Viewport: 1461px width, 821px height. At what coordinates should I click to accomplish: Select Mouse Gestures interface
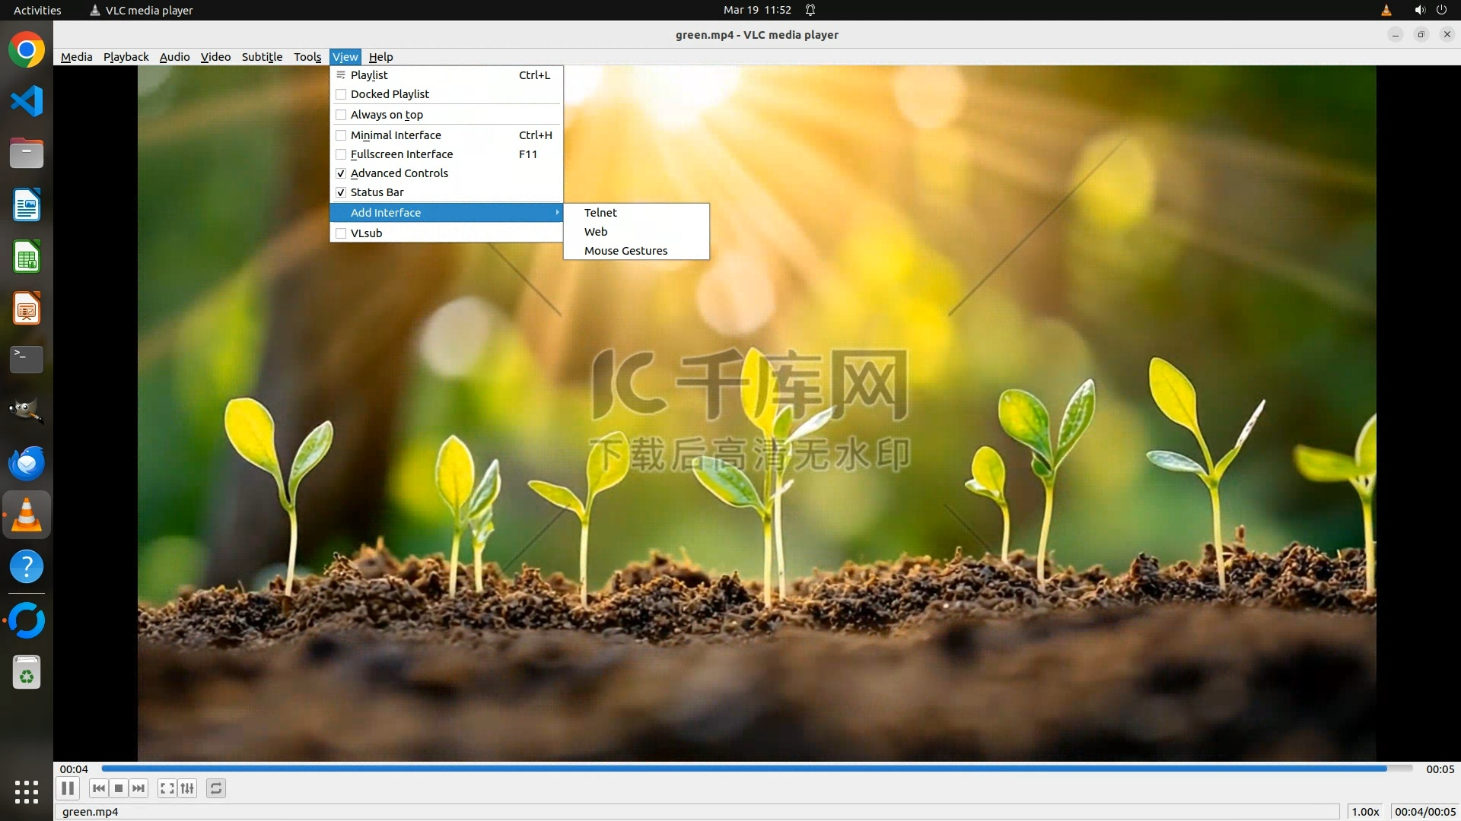[625, 251]
